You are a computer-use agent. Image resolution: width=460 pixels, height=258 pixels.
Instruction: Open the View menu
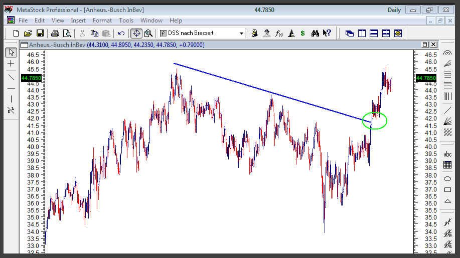[x=58, y=20]
